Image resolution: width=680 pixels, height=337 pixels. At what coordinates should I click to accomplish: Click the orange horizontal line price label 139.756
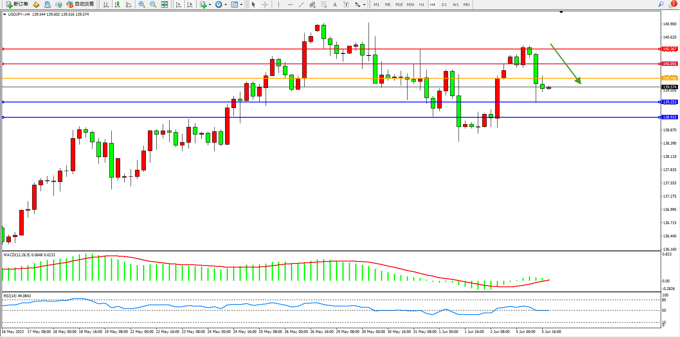pos(670,78)
